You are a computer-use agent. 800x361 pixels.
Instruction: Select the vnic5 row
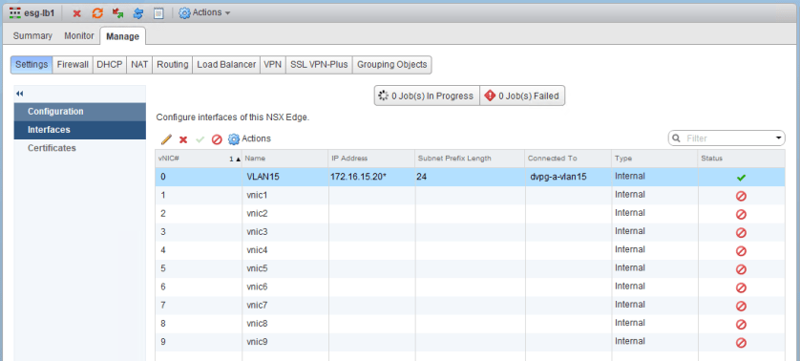coord(470,268)
